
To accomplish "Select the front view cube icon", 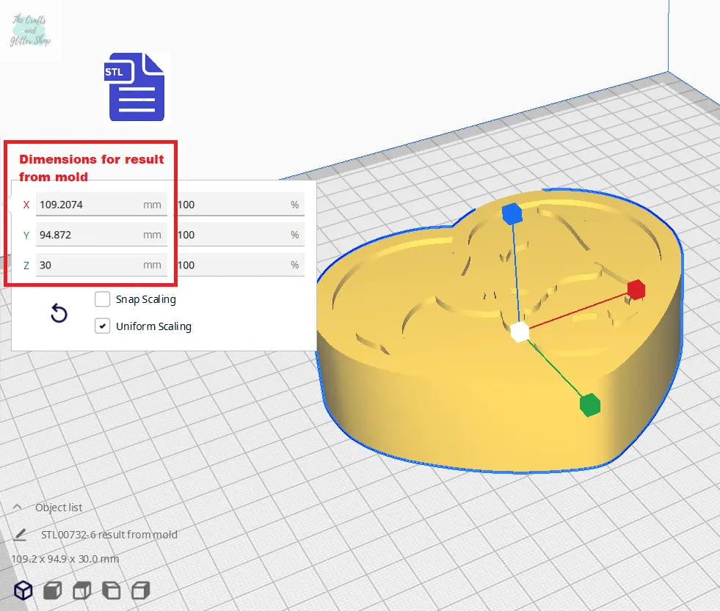I will point(52,590).
